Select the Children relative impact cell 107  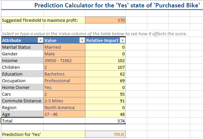[106, 67]
